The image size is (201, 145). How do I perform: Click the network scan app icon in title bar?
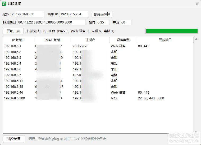click(4, 4)
